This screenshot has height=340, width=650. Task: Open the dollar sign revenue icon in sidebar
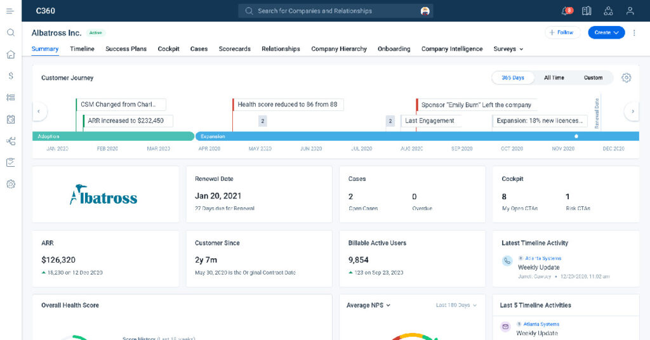[10, 75]
